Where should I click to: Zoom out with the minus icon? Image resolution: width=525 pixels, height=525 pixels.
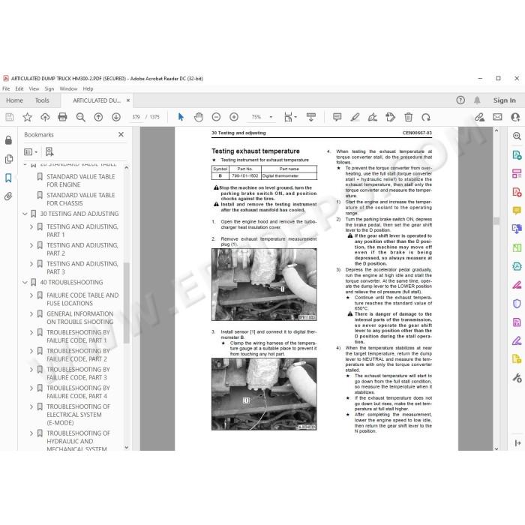(x=216, y=117)
